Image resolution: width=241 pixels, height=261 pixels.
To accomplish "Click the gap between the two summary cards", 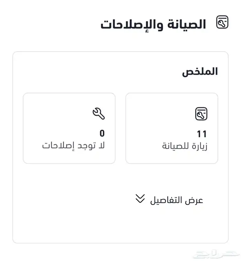I will coord(120,128).
